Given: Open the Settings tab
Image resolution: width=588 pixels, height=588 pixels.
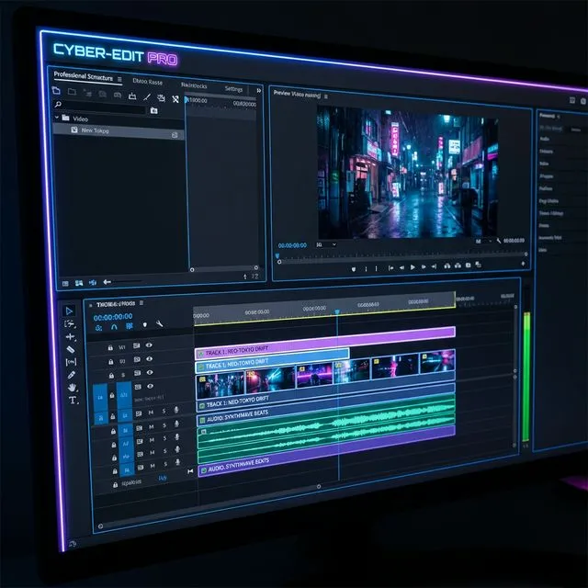Looking at the screenshot, I should [x=233, y=88].
